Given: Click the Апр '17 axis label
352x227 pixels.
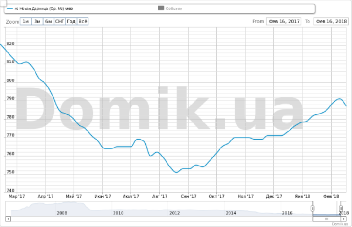Looking at the screenshot, I should [x=45, y=196].
